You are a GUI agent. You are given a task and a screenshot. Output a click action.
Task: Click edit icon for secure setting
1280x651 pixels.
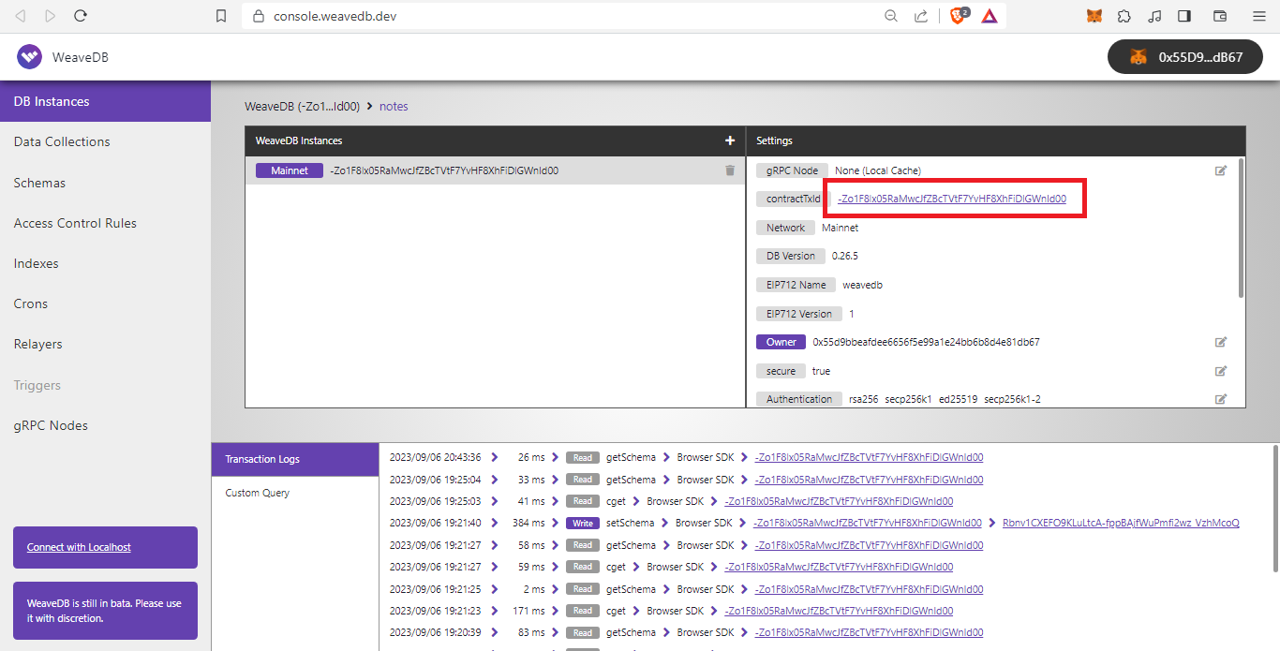[1220, 371]
